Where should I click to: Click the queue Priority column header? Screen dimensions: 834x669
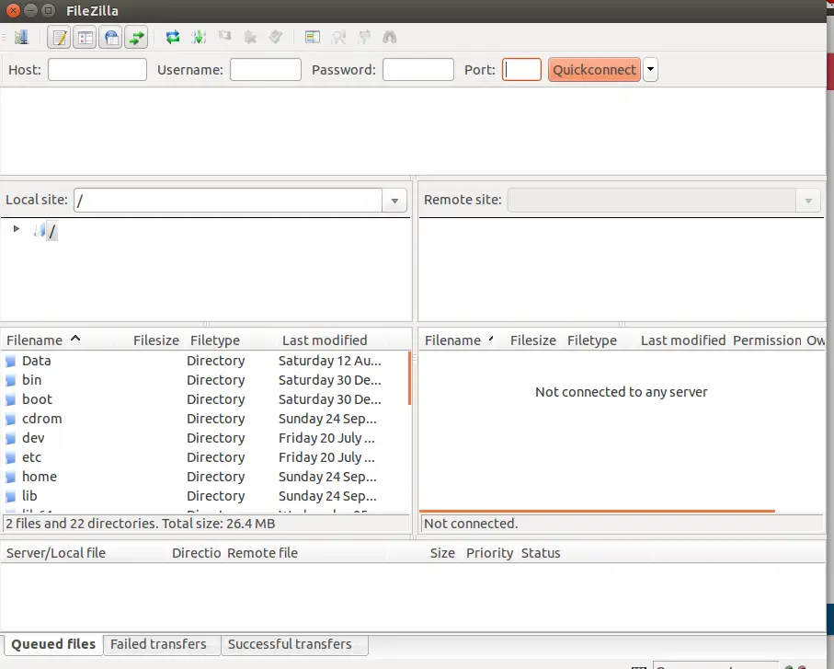coord(489,553)
